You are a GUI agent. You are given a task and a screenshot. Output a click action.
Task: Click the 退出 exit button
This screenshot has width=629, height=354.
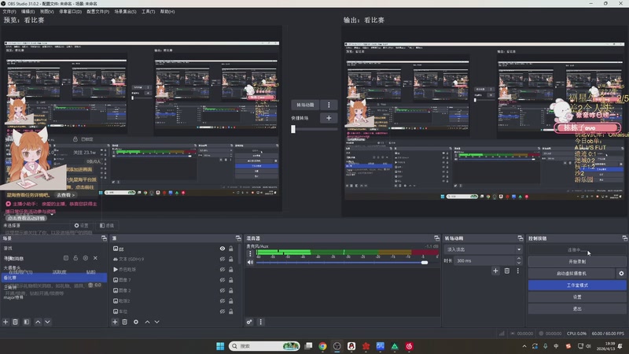(577, 308)
